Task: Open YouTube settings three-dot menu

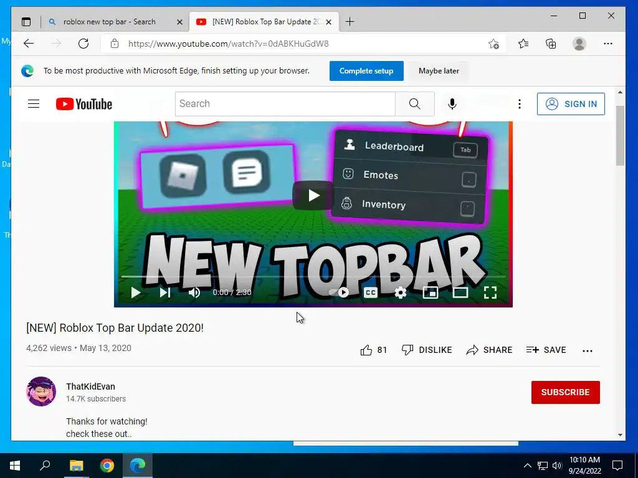Action: pos(520,104)
